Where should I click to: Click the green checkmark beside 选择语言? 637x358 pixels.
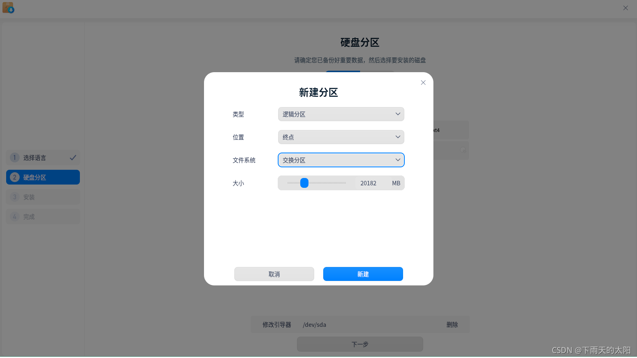click(x=73, y=157)
